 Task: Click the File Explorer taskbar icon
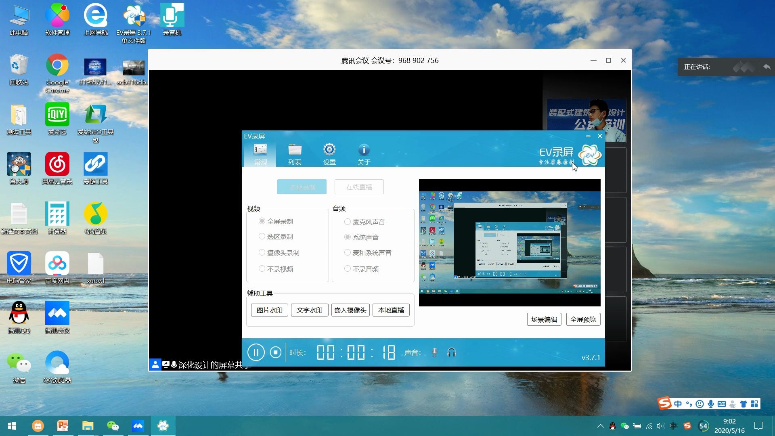pos(88,426)
